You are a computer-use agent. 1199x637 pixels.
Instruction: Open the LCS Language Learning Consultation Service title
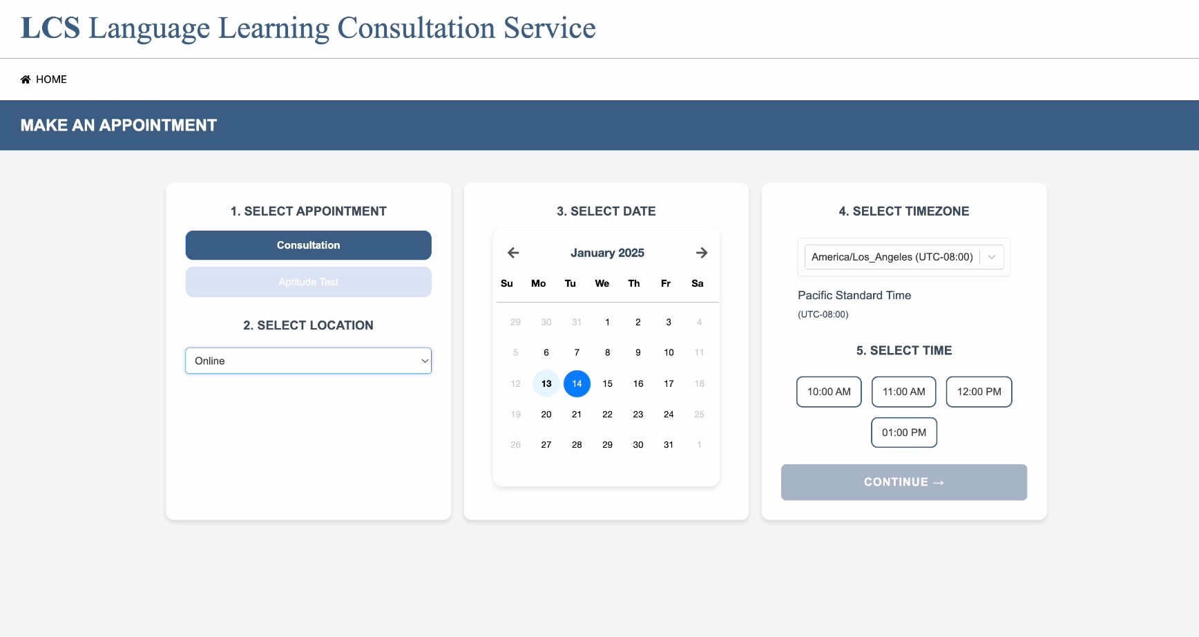[x=308, y=28]
